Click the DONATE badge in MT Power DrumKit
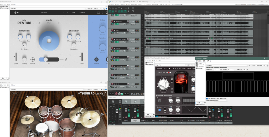 pos(15,93)
